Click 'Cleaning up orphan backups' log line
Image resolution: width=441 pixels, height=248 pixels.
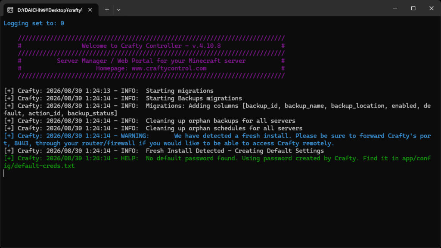[x=149, y=121]
